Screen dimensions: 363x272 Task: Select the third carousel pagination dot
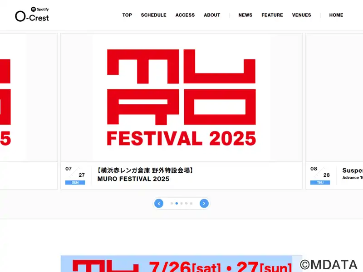pos(181,204)
